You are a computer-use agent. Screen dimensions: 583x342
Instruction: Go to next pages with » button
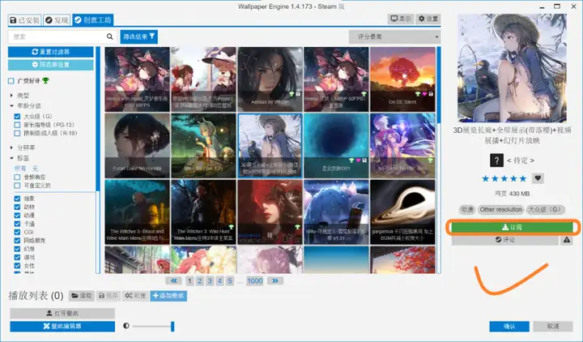pyautogui.click(x=274, y=280)
